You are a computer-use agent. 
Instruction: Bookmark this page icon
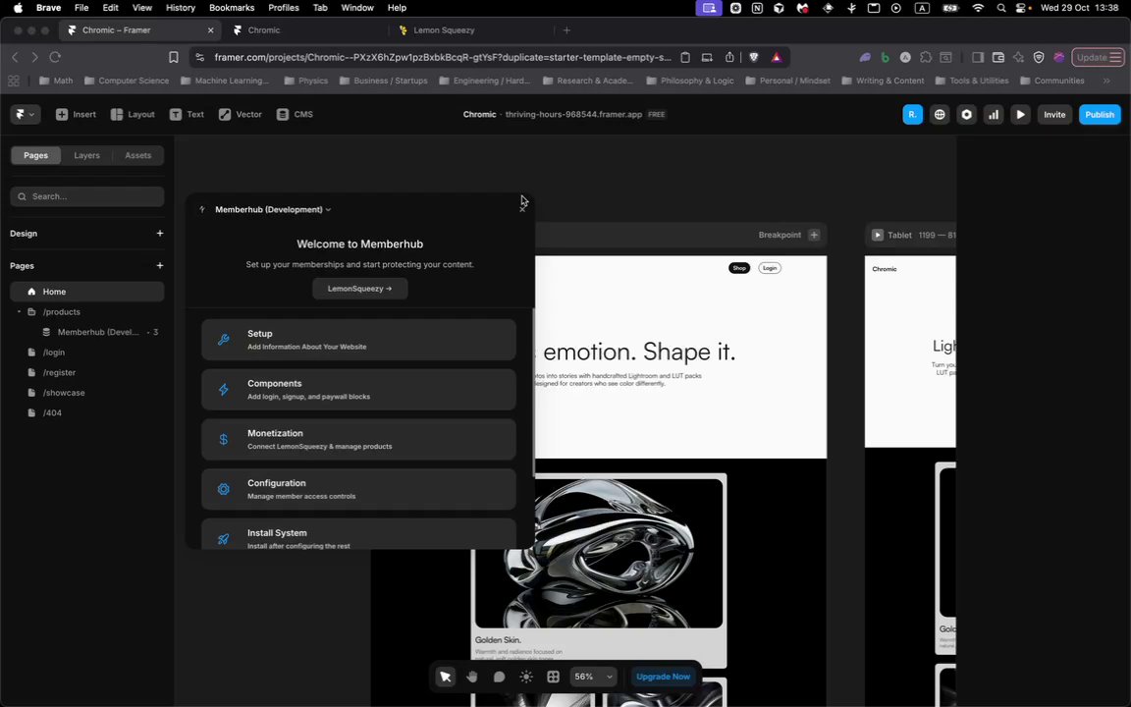pos(173,57)
